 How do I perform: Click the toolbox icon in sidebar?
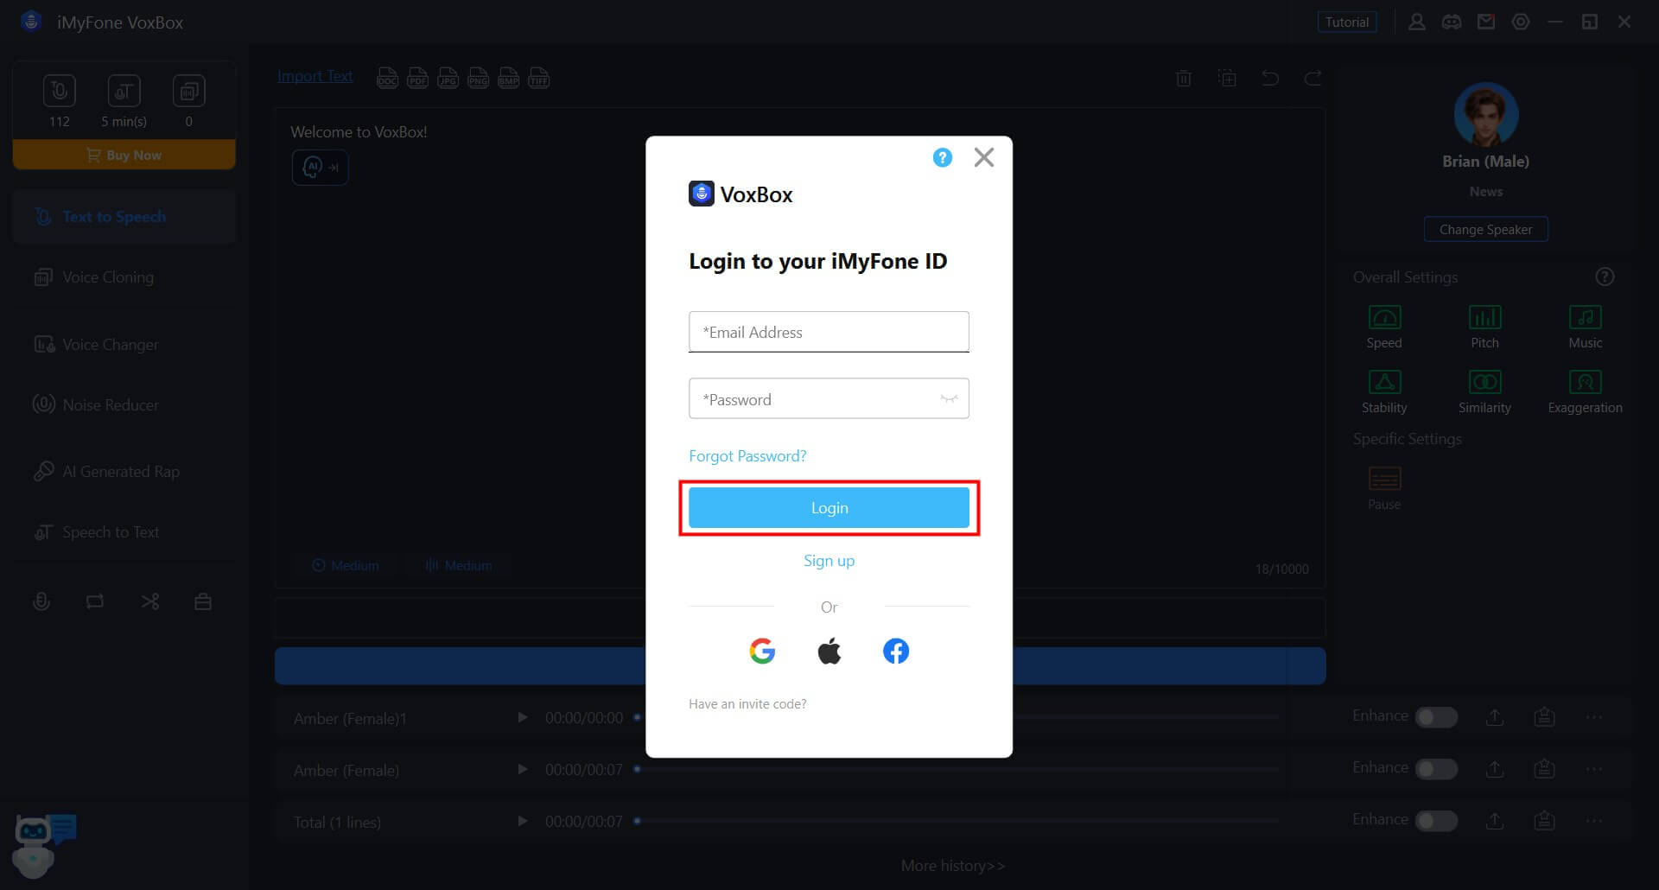point(203,601)
